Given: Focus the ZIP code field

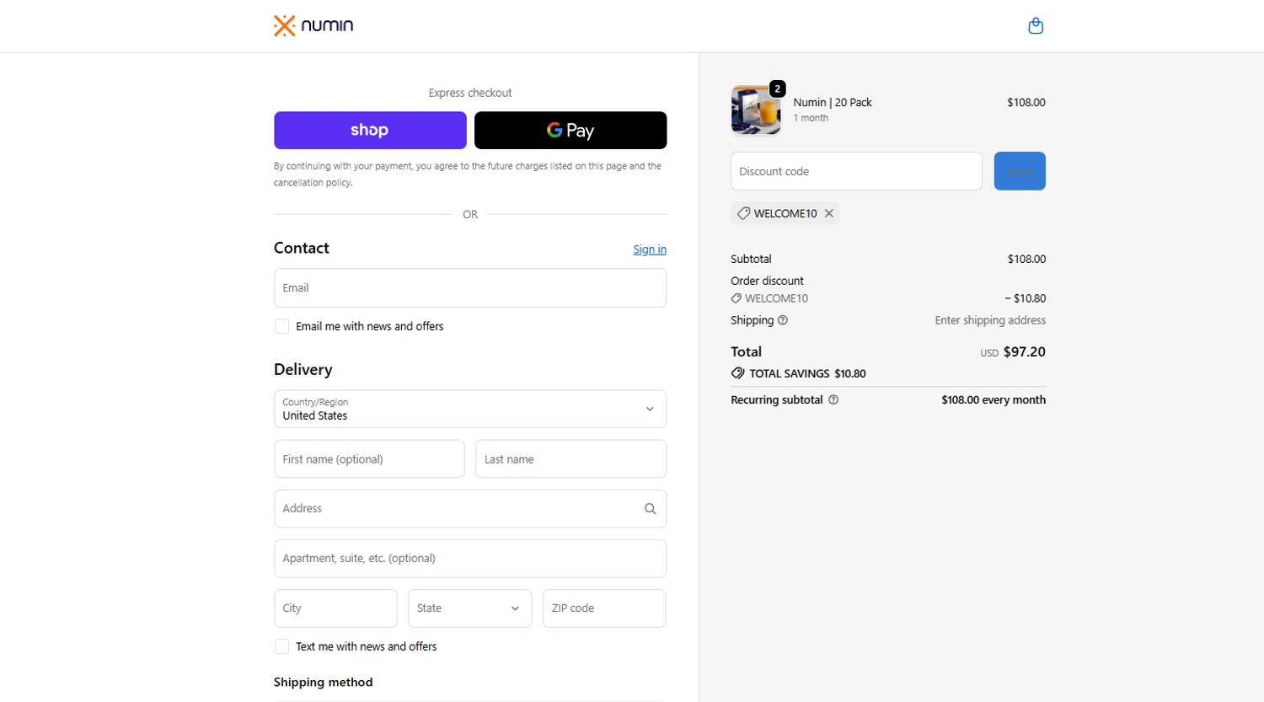Looking at the screenshot, I should click(x=604, y=608).
